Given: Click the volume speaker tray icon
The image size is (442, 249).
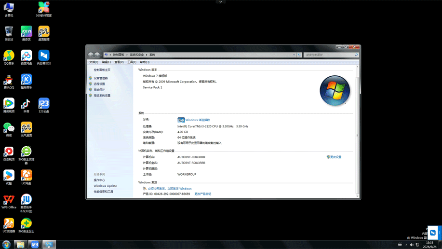Looking at the screenshot, I should pyautogui.click(x=412, y=245).
